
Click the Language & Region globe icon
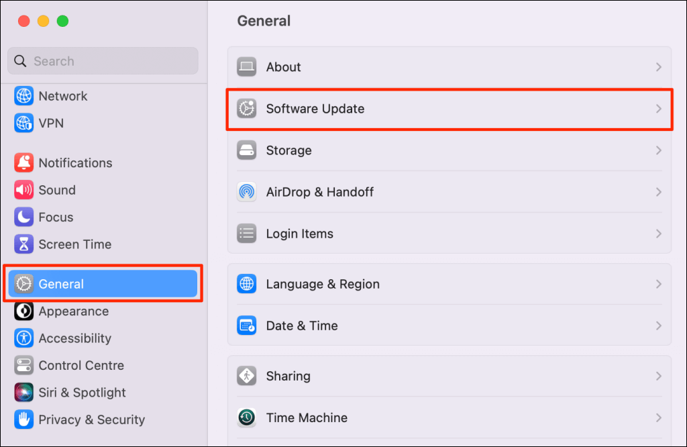click(247, 284)
